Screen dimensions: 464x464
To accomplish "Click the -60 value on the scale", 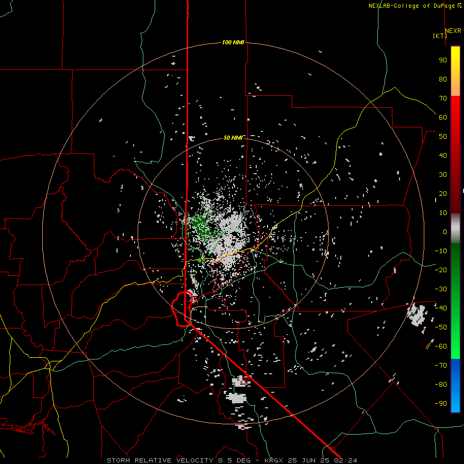I will click(x=441, y=346).
